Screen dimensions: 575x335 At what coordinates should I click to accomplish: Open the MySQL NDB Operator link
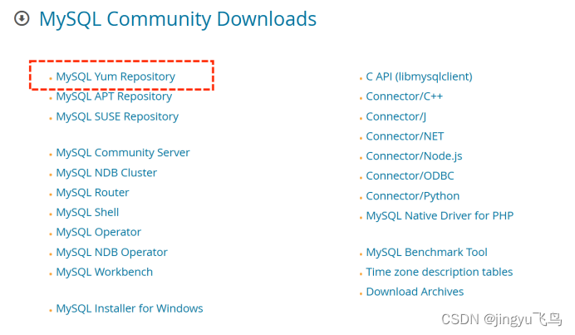pyautogui.click(x=111, y=252)
